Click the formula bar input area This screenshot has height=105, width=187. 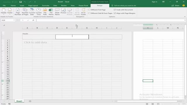click(110, 20)
